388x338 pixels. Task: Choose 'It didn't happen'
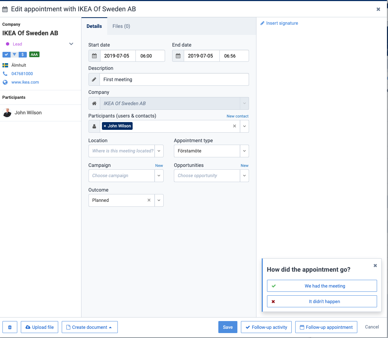[322, 301]
